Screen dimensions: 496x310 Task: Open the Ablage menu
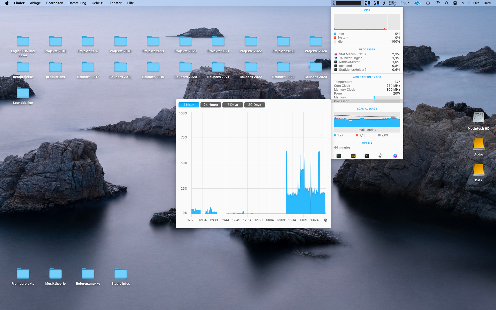click(x=35, y=3)
